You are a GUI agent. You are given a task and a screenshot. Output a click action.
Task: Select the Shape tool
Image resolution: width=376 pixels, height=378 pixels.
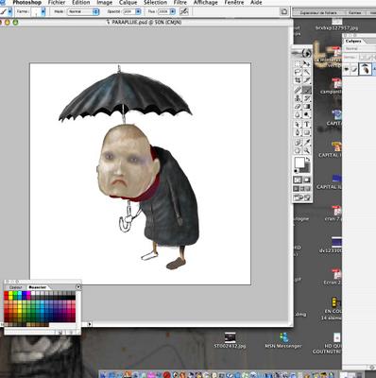307,132
